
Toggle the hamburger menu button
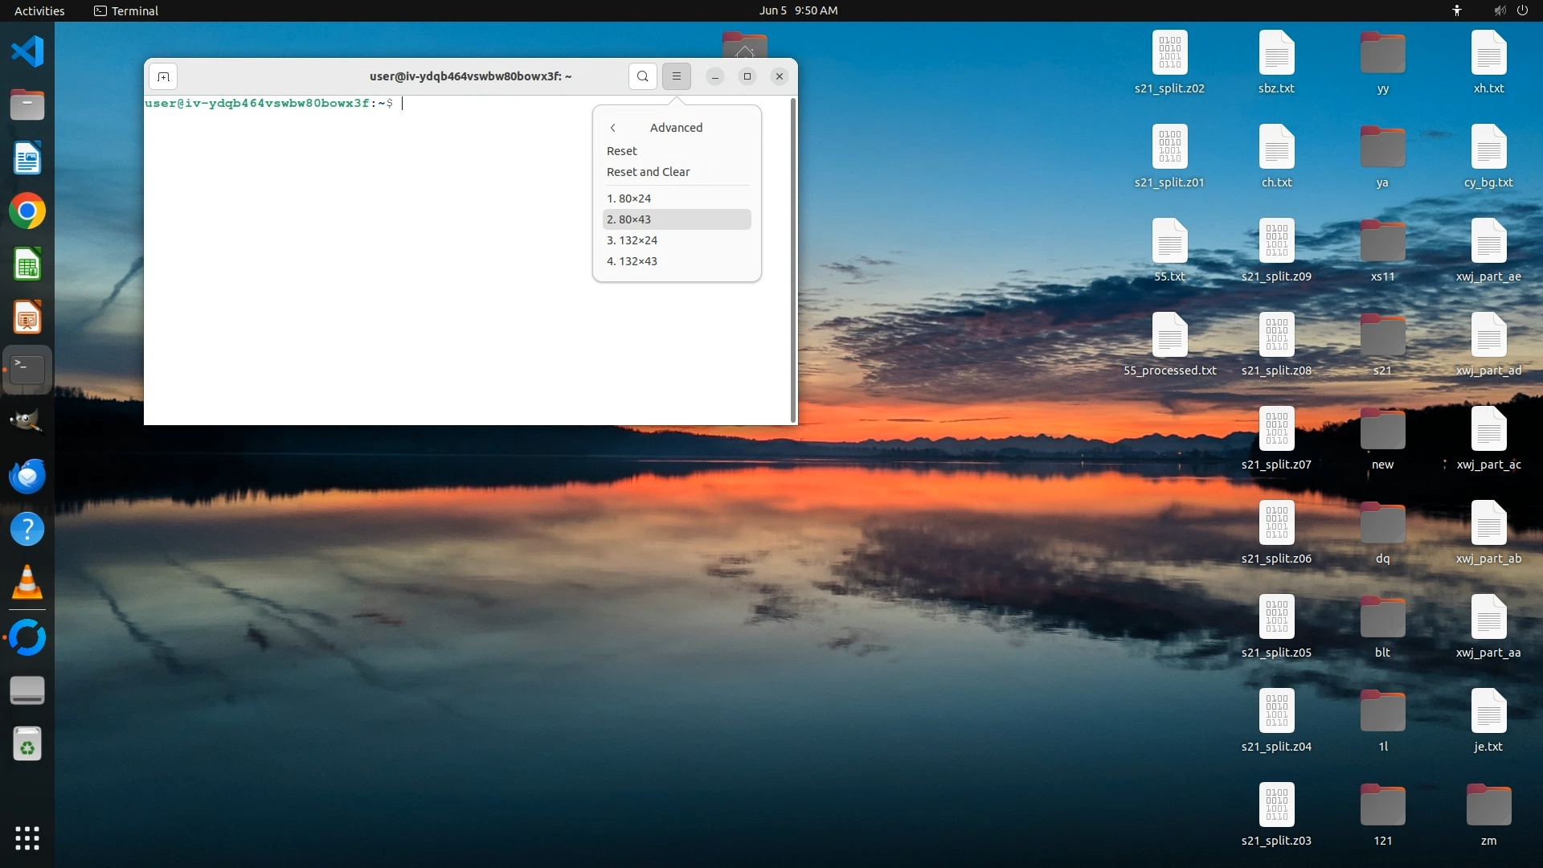pyautogui.click(x=677, y=76)
